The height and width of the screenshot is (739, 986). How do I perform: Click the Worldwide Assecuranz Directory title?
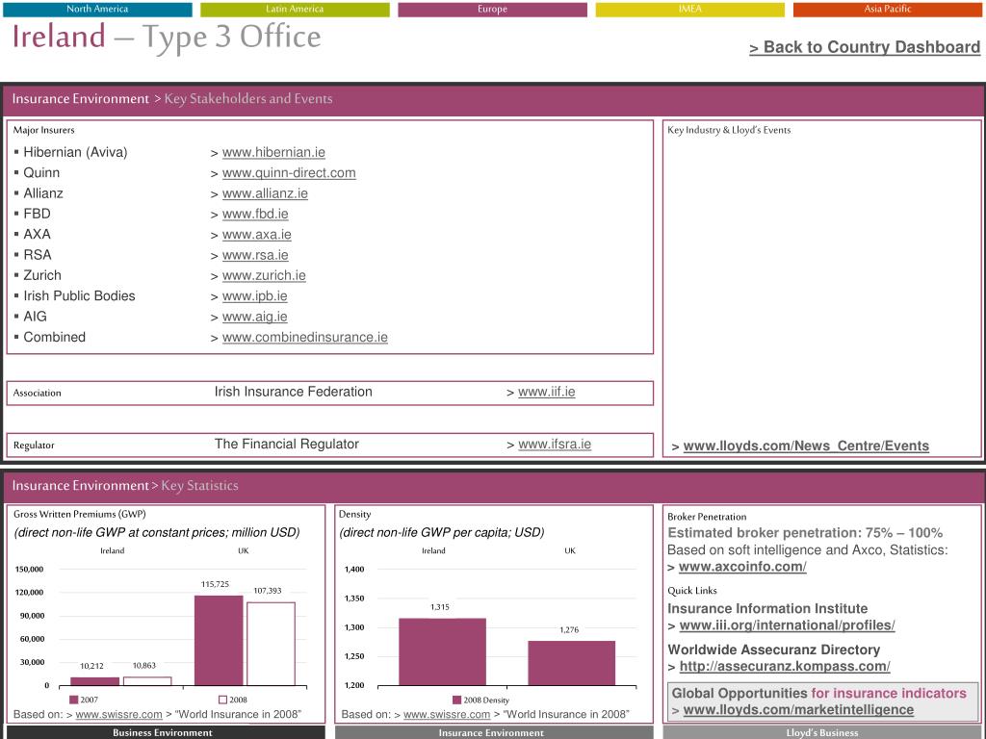pos(773,650)
